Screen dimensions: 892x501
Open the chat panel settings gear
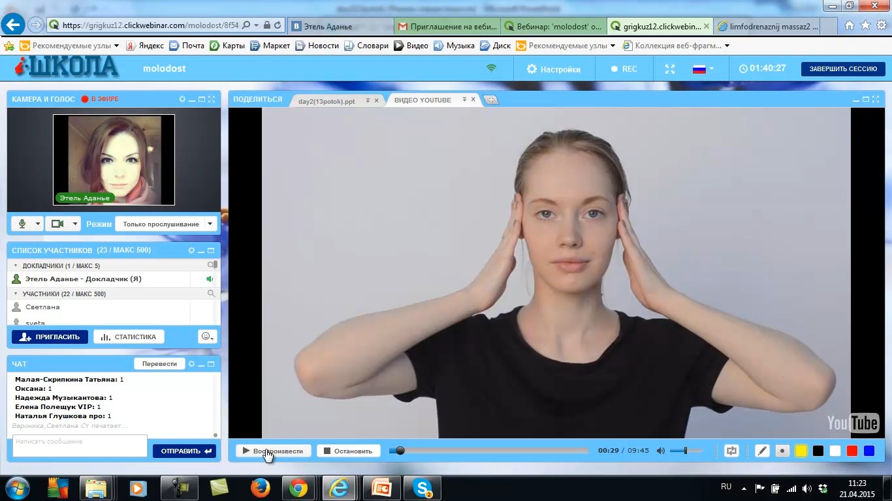coord(191,364)
